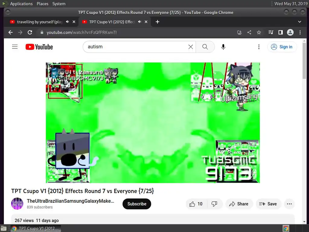Image resolution: width=309 pixels, height=232 pixels.
Task: Bookmark this page with the star
Action: click(259, 32)
